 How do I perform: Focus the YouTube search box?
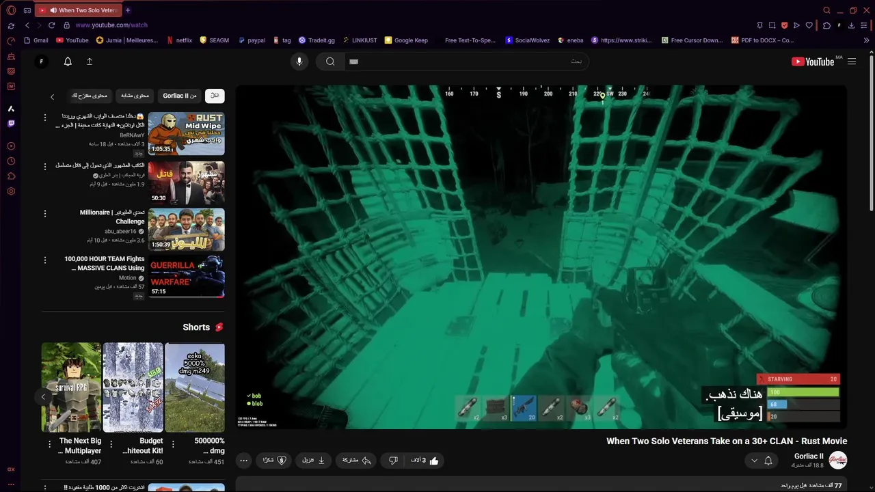tap(466, 61)
